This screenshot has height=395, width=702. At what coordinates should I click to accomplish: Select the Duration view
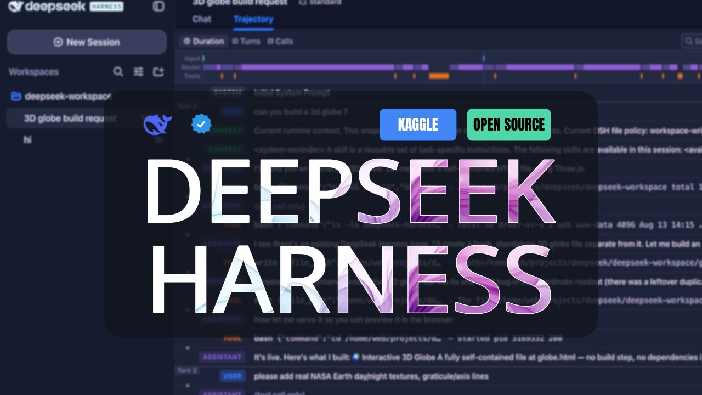(203, 41)
